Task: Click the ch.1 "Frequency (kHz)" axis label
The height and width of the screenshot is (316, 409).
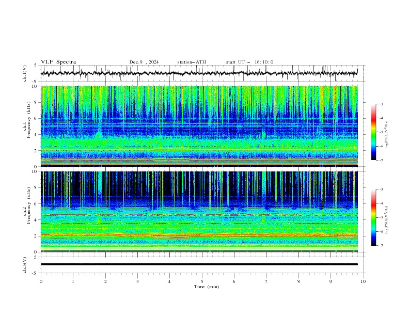Action: tap(29, 119)
